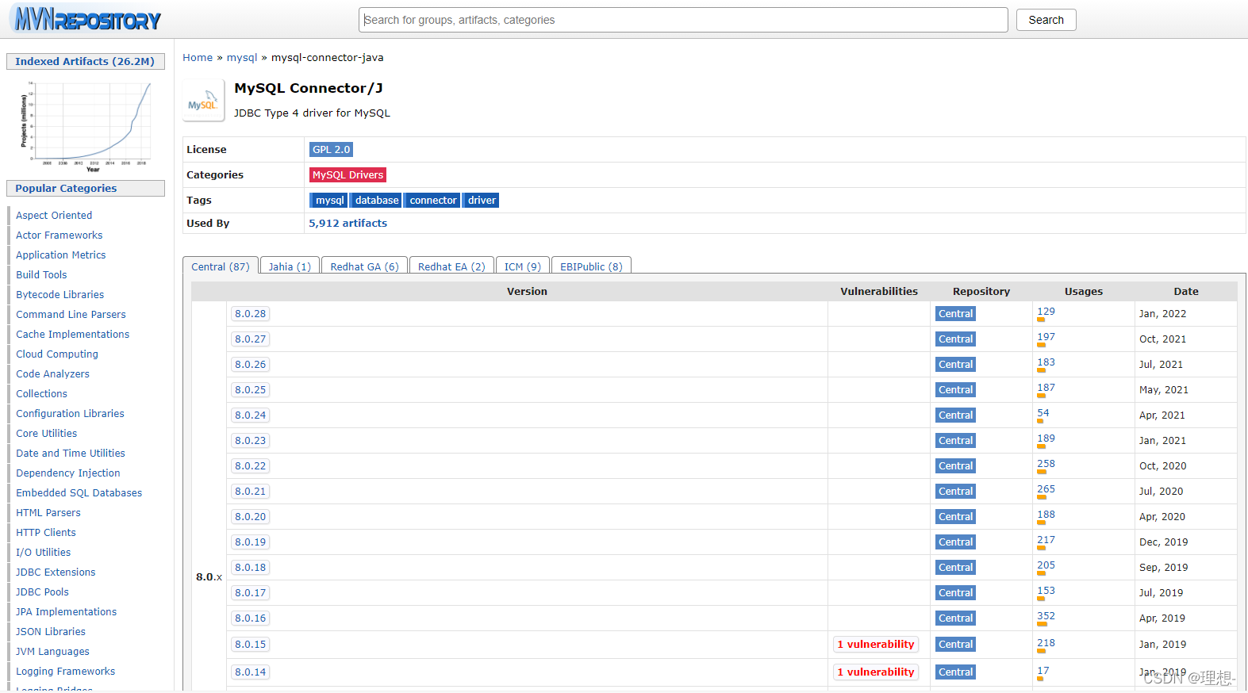Open version 8.0.19
This screenshot has width=1248, height=693.
point(250,542)
